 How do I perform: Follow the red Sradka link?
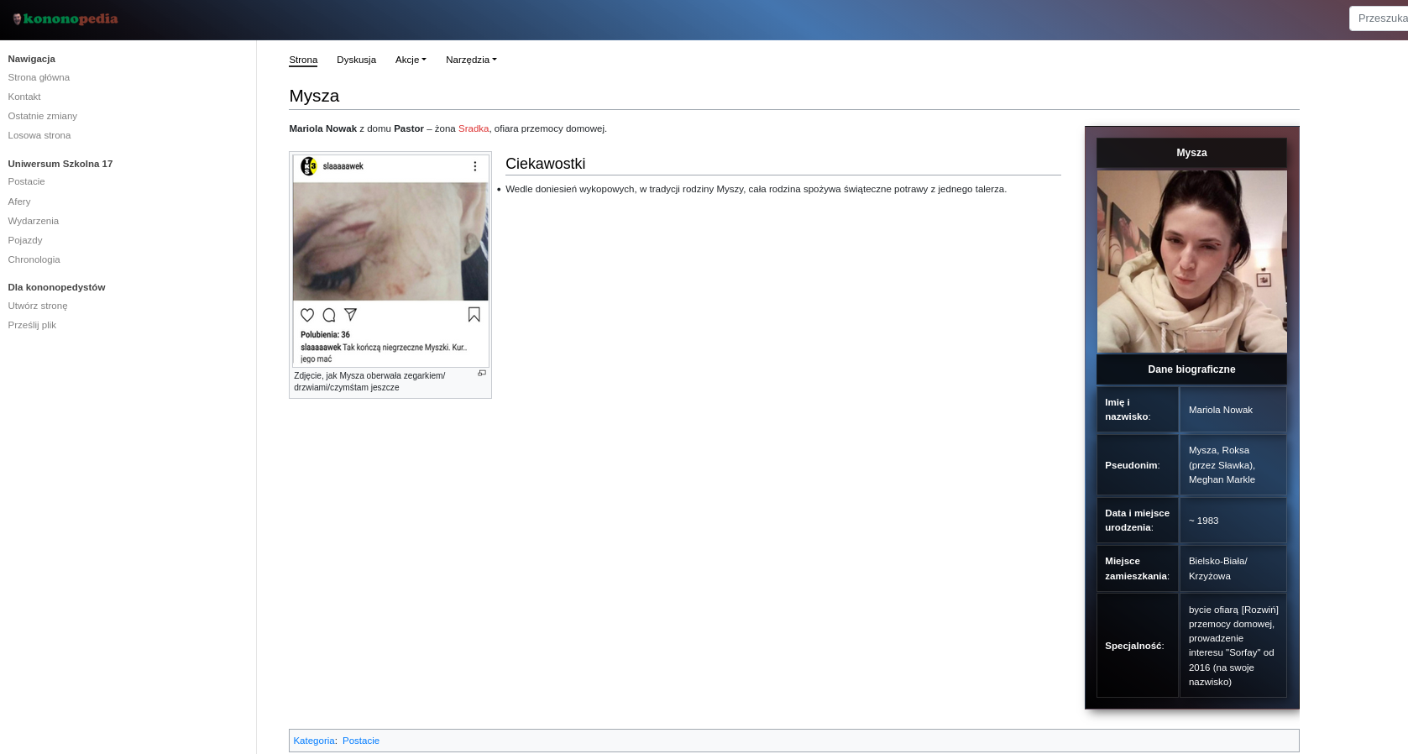tap(474, 128)
